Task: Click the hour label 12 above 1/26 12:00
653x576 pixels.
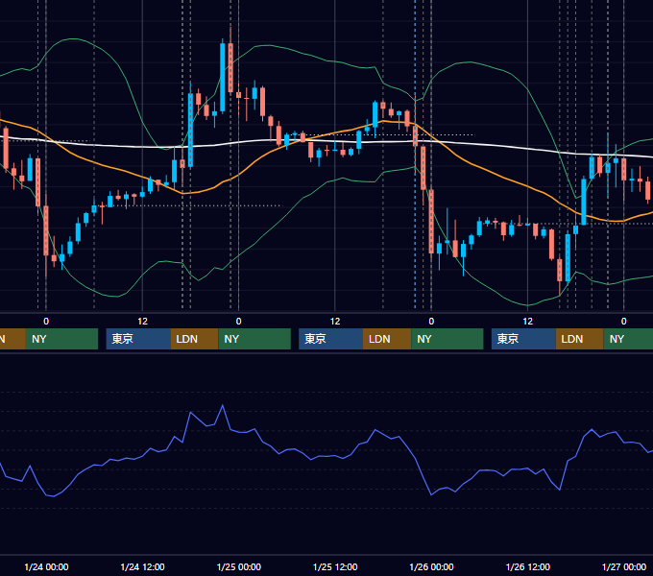Action: pyautogui.click(x=527, y=322)
